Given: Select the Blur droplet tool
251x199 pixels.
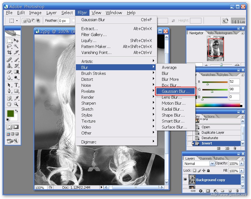Looking at the screenshot, I should pos(9,78).
